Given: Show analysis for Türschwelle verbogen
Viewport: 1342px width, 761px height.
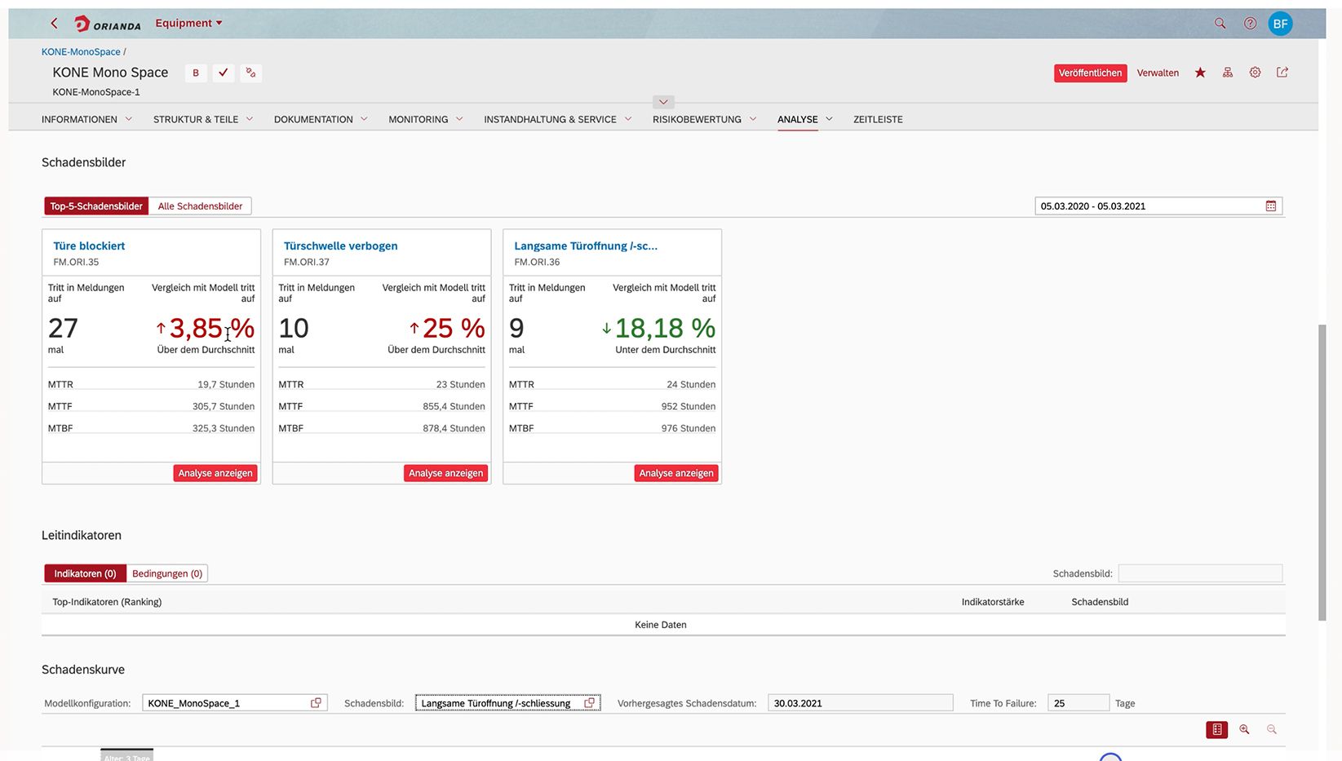Looking at the screenshot, I should [x=445, y=473].
